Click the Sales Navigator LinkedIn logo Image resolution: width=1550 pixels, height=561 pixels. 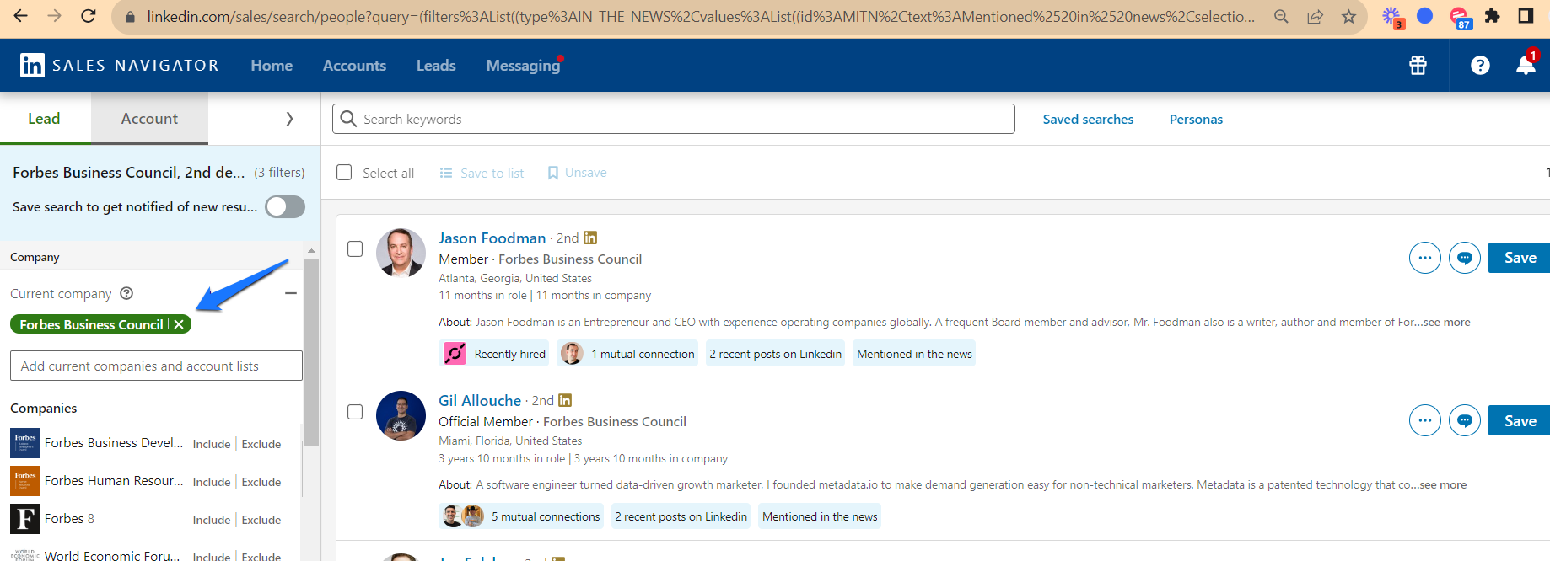pos(32,66)
